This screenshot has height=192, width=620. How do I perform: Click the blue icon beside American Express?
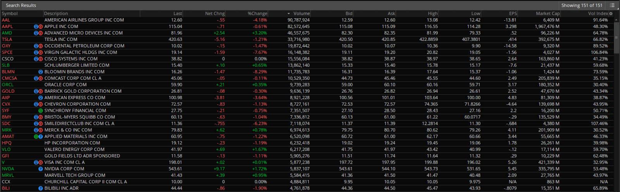41,98
